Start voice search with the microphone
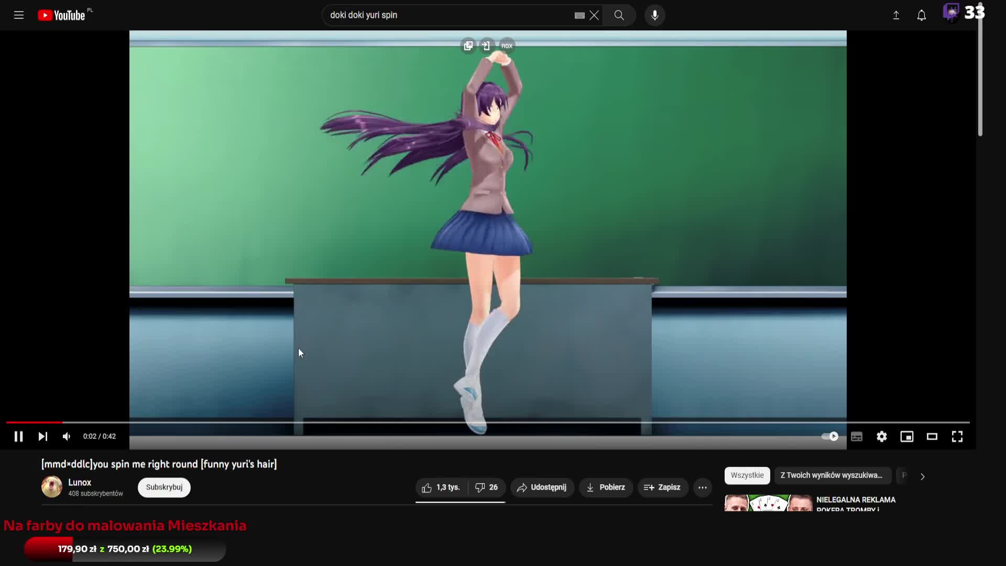This screenshot has height=566, width=1006. (654, 15)
